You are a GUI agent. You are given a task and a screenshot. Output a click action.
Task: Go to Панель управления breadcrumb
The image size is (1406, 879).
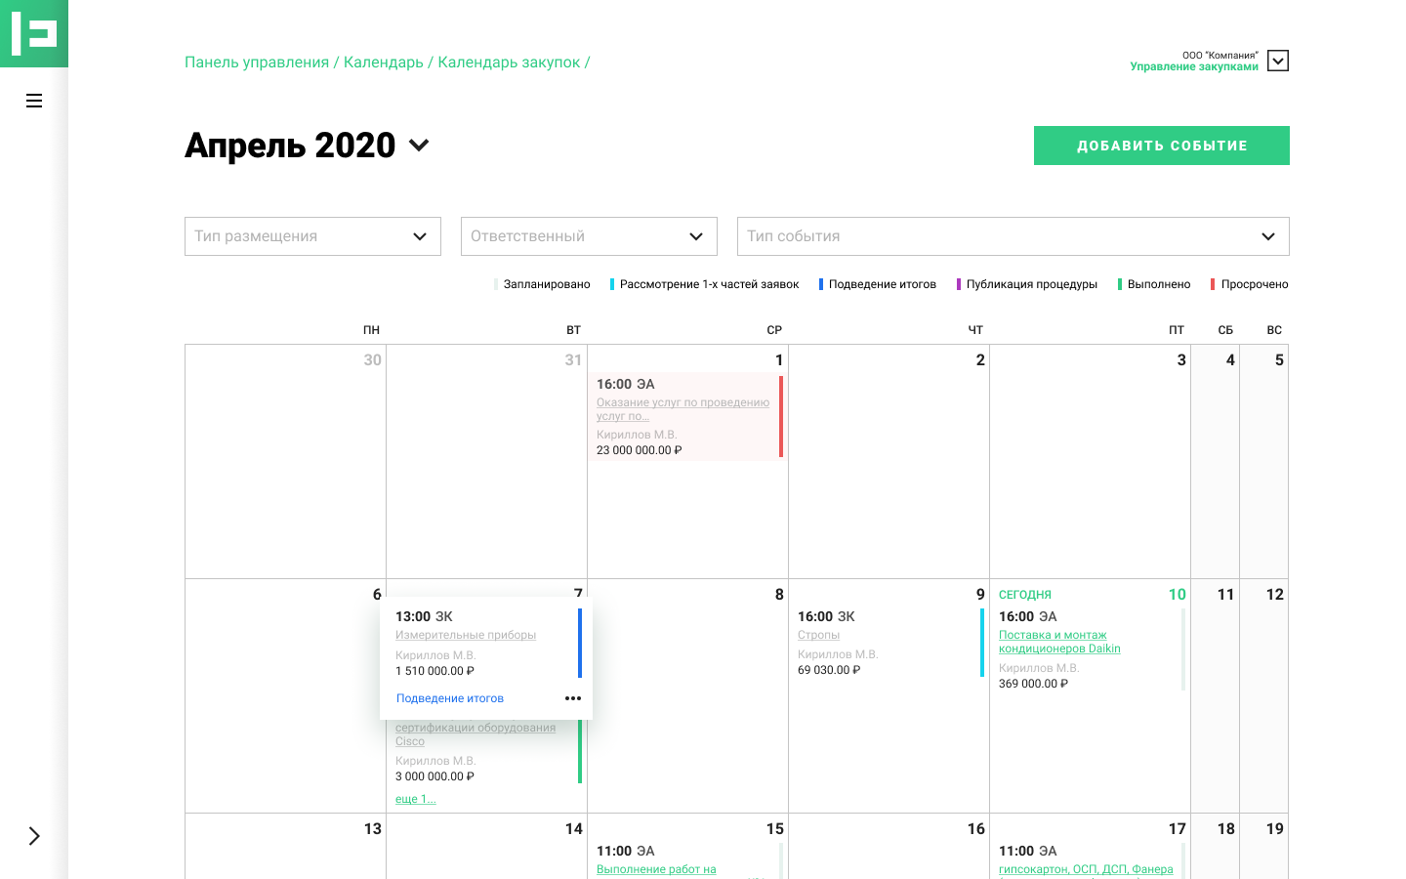pyautogui.click(x=257, y=63)
